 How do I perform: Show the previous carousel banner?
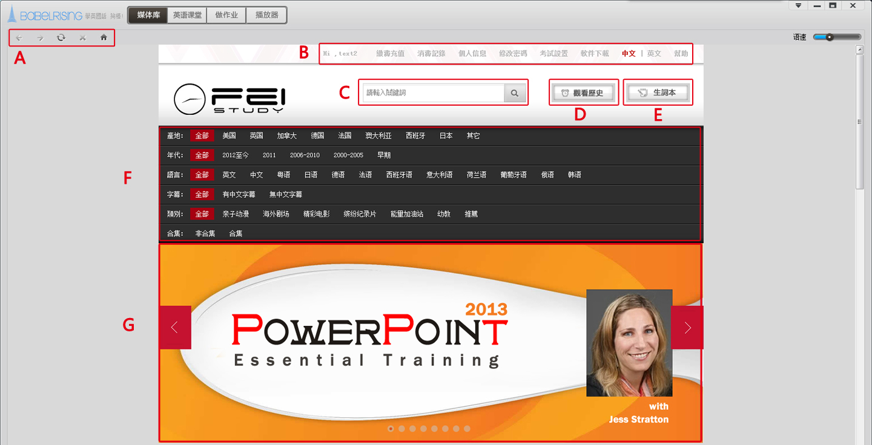[x=175, y=327]
